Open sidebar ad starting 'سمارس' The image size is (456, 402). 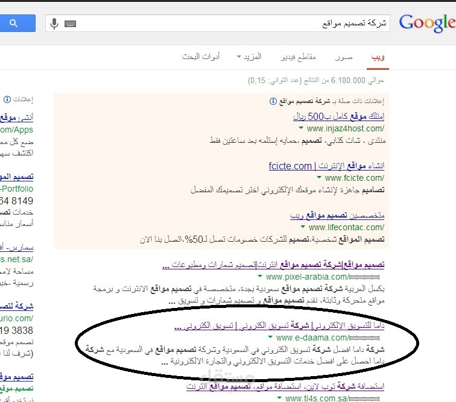[x=16, y=247]
